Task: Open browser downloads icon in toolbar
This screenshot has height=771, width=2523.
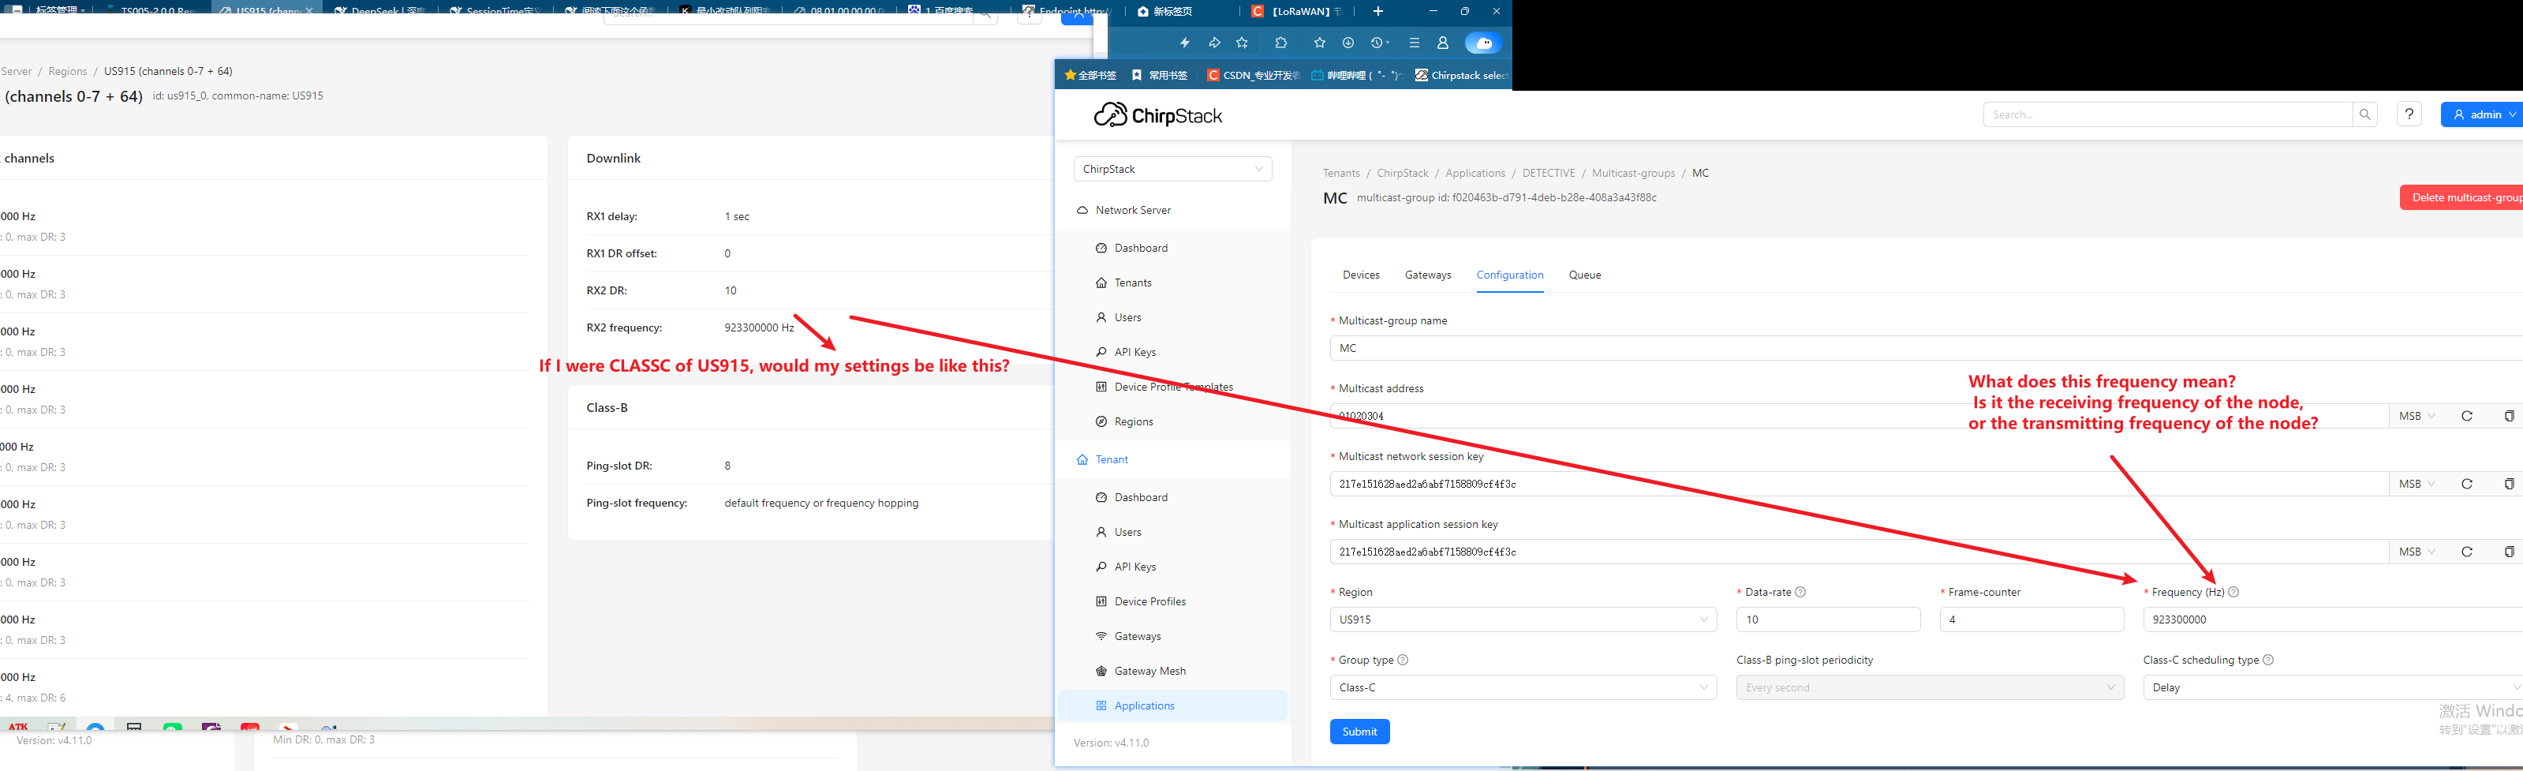Action: (x=1347, y=43)
